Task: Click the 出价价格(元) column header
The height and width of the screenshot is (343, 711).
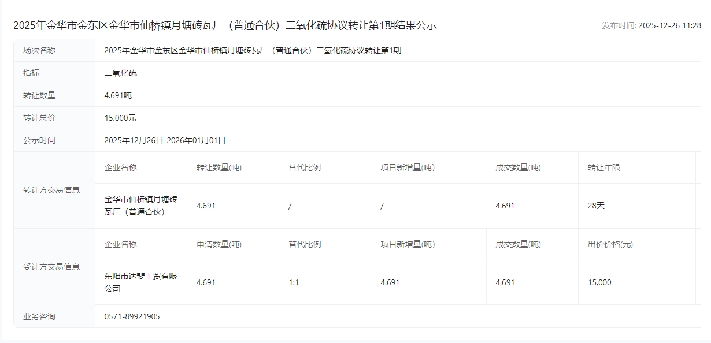Action: coord(610,244)
